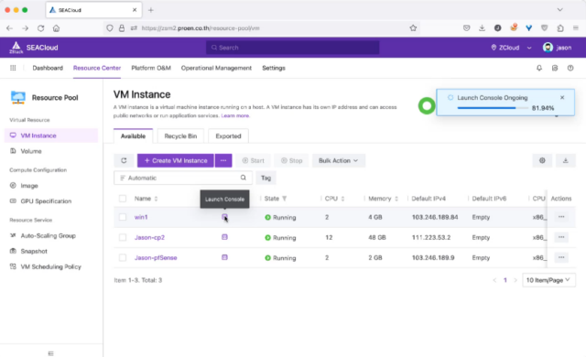Launch console for Jason-pfSense VM
Screen dimensions: 586x357
pos(224,257)
